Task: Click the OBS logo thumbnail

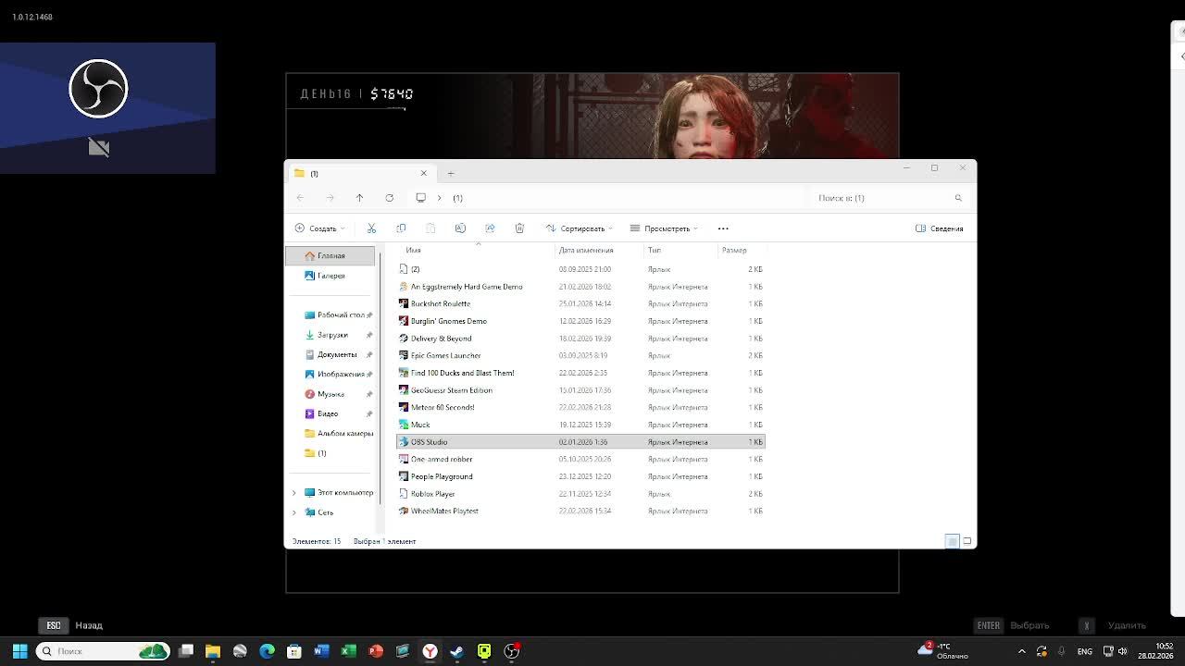Action: (98, 89)
